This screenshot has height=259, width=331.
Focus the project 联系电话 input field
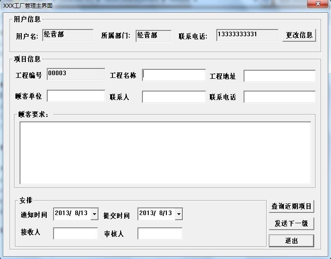(279, 97)
